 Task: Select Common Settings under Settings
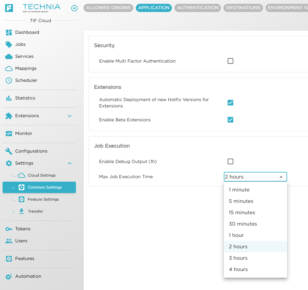[39, 187]
